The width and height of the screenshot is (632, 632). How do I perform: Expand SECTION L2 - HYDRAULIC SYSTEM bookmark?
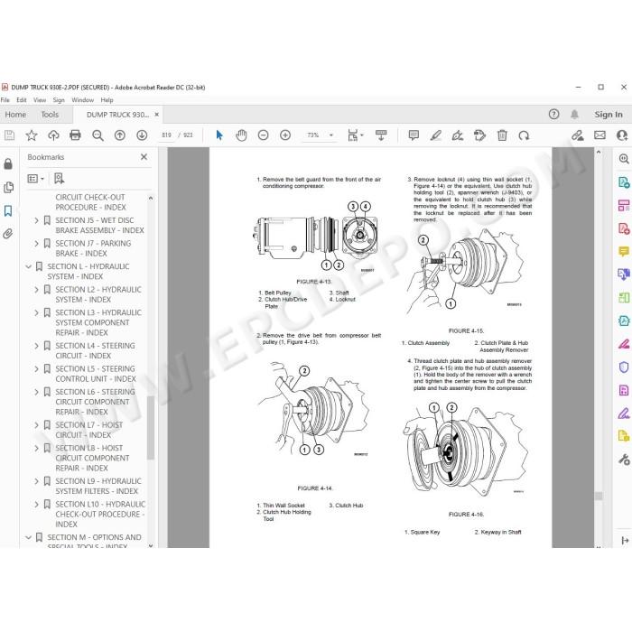click(37, 290)
